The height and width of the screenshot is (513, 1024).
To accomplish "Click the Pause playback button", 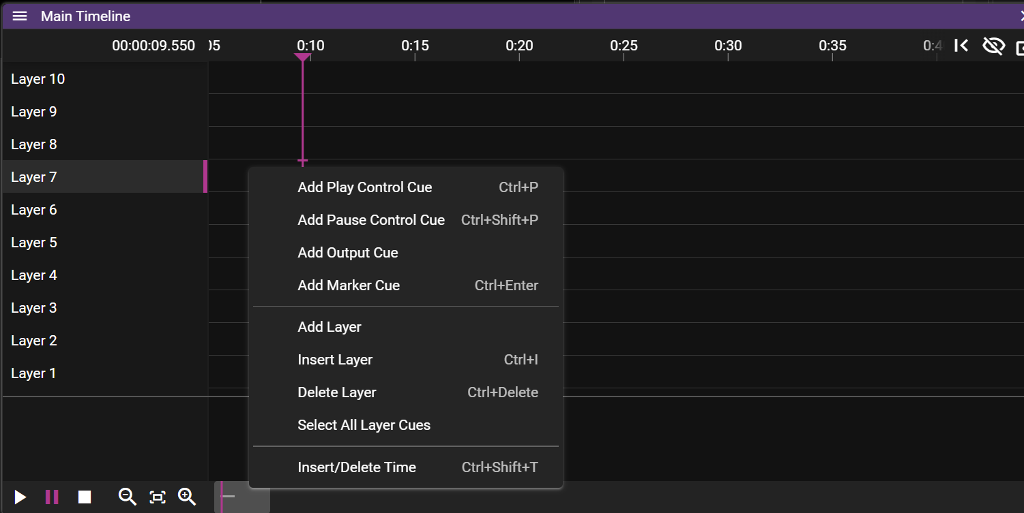I will pyautogui.click(x=52, y=497).
